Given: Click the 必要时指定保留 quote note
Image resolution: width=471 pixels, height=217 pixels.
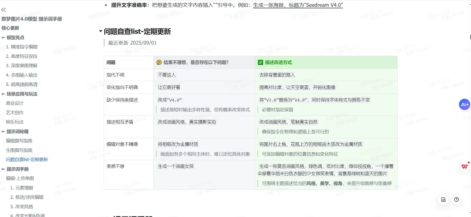Looking at the screenshot, I should coord(278,110).
